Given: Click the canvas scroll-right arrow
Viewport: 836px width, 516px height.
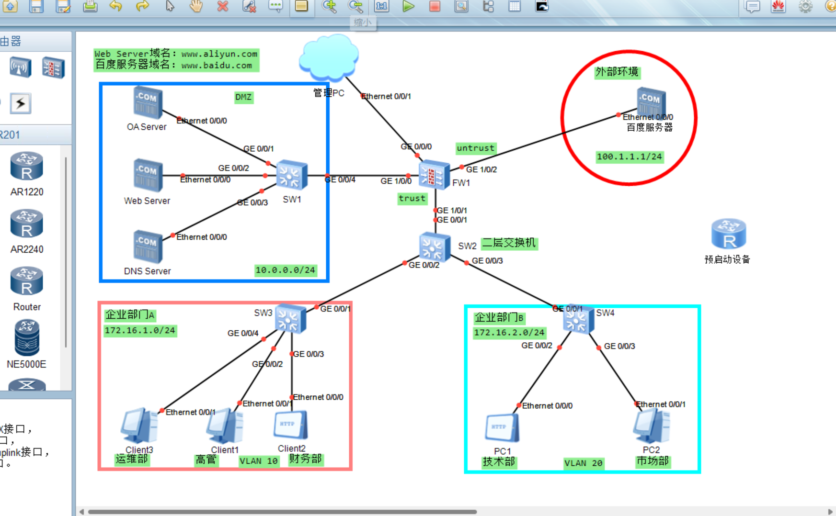Looking at the screenshot, I should [830, 512].
